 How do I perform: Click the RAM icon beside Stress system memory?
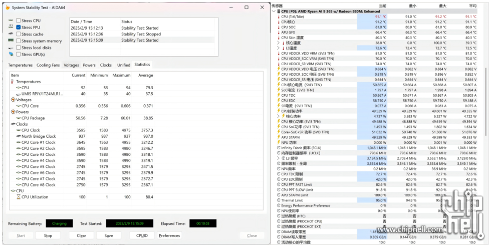tap(11, 41)
